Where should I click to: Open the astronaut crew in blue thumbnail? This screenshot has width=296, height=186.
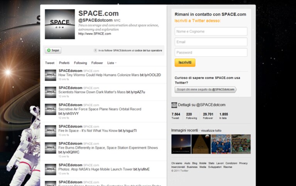tap(221, 144)
